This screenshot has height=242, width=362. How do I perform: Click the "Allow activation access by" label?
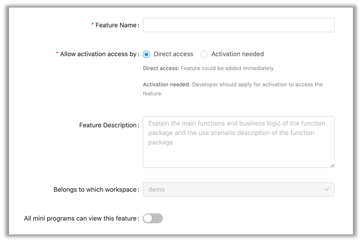[x=98, y=54]
